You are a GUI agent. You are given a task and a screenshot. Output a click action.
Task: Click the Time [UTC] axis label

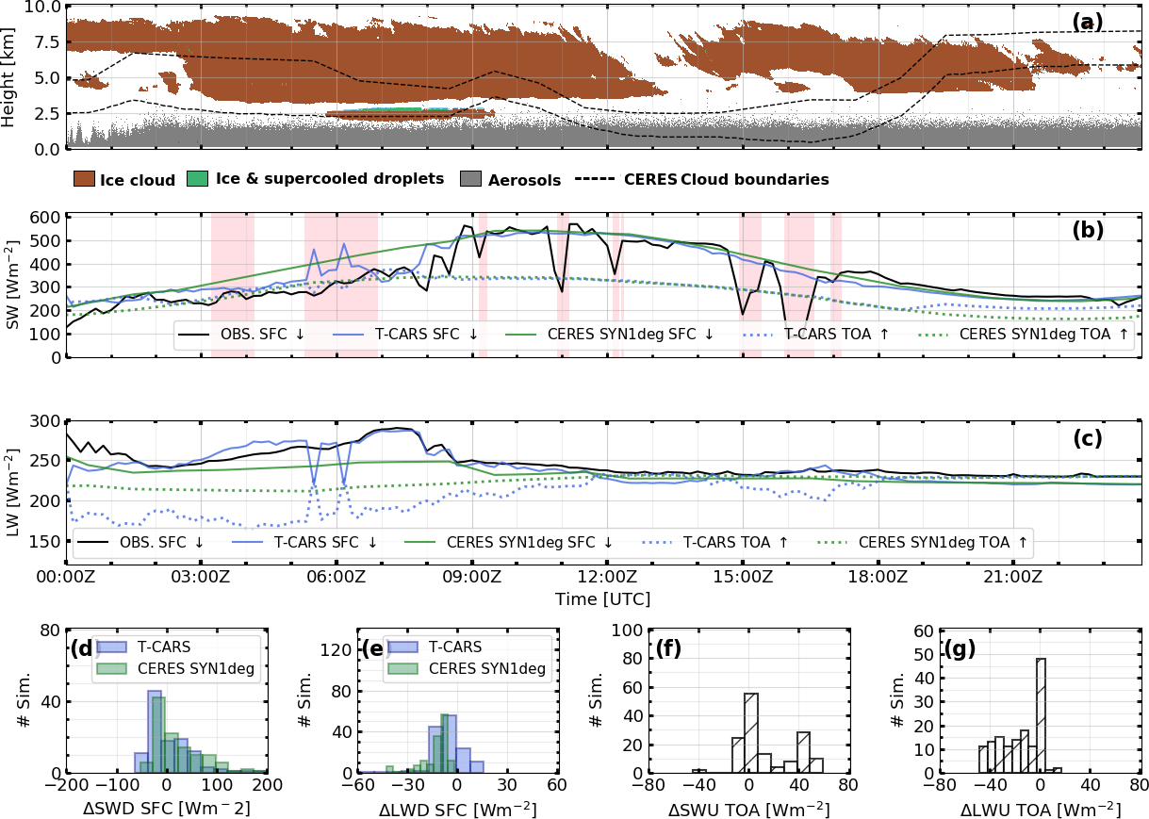coord(603,599)
